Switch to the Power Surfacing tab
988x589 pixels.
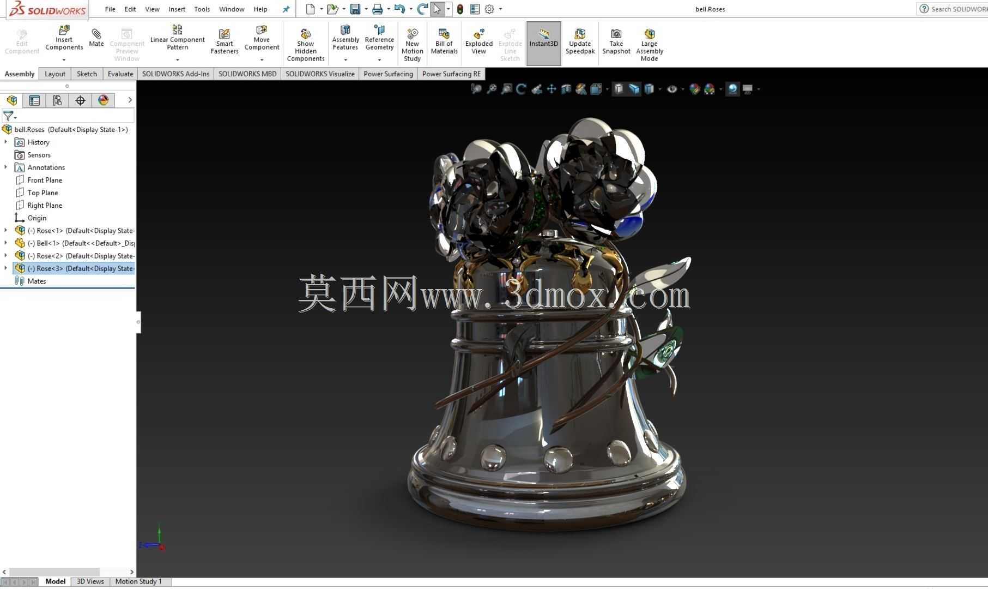pyautogui.click(x=388, y=74)
